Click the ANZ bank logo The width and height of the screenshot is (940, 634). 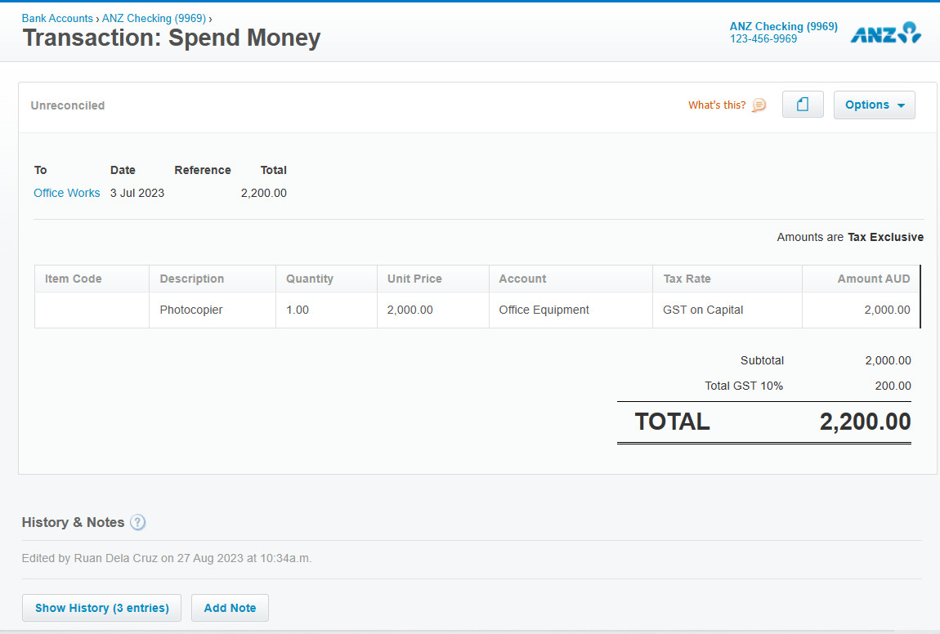pyautogui.click(x=886, y=33)
